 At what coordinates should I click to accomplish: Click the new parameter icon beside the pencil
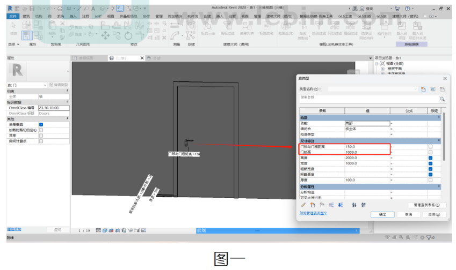point(313,205)
